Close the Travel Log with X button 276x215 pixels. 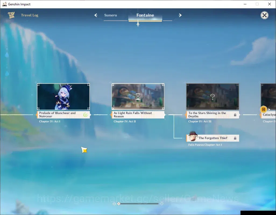[x=264, y=15]
